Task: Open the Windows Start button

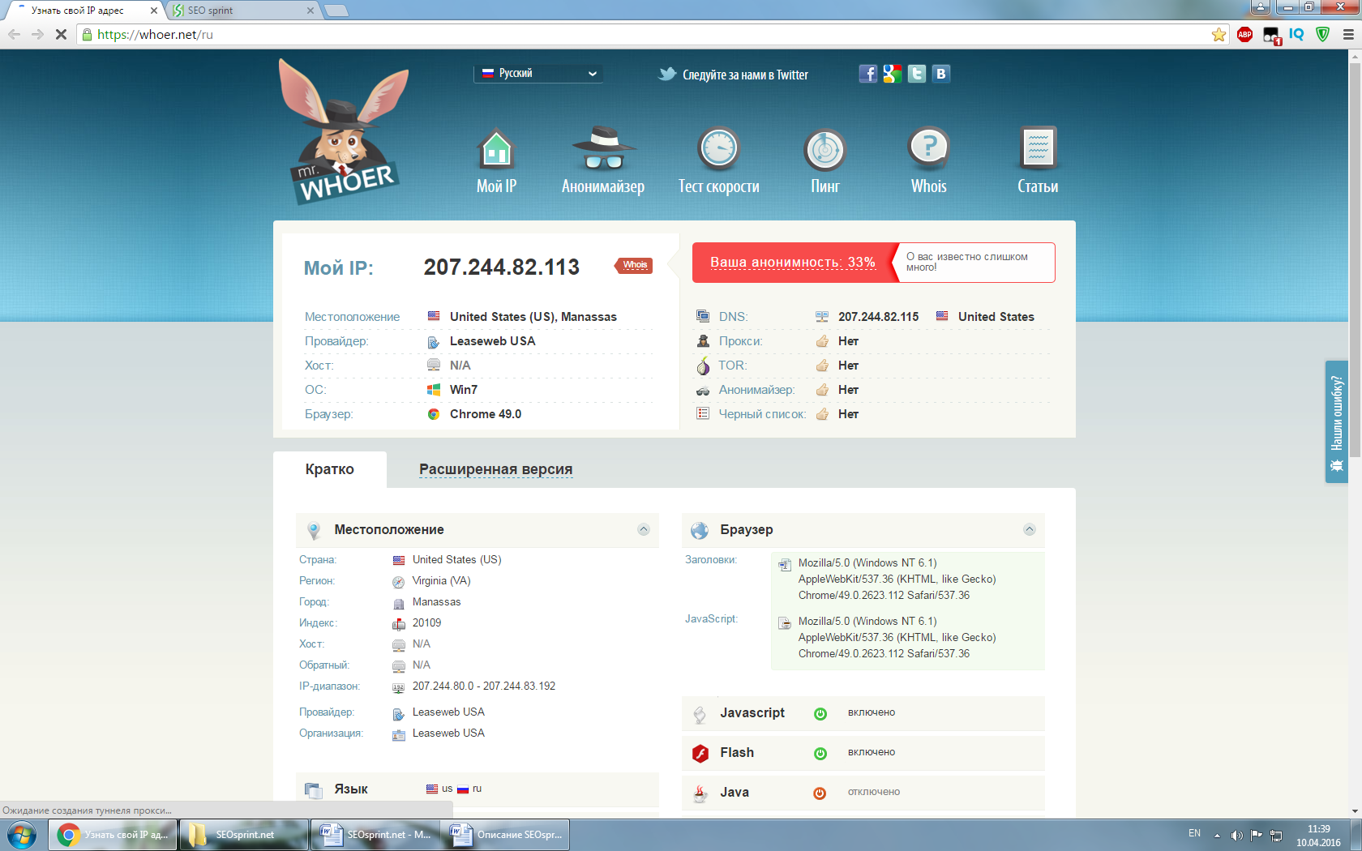Action: (x=22, y=835)
